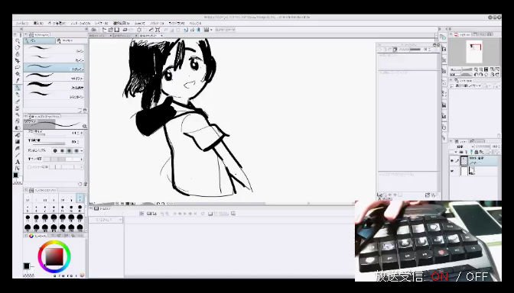Click ON in the broadcast receive overlay
The width and height of the screenshot is (514, 293).
pos(440,277)
